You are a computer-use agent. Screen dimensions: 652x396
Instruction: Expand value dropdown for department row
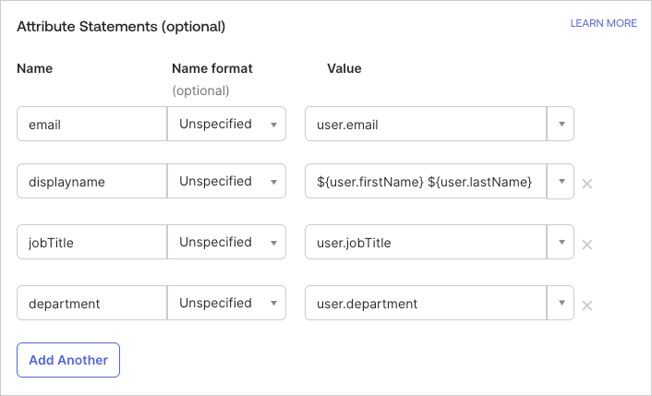click(561, 304)
